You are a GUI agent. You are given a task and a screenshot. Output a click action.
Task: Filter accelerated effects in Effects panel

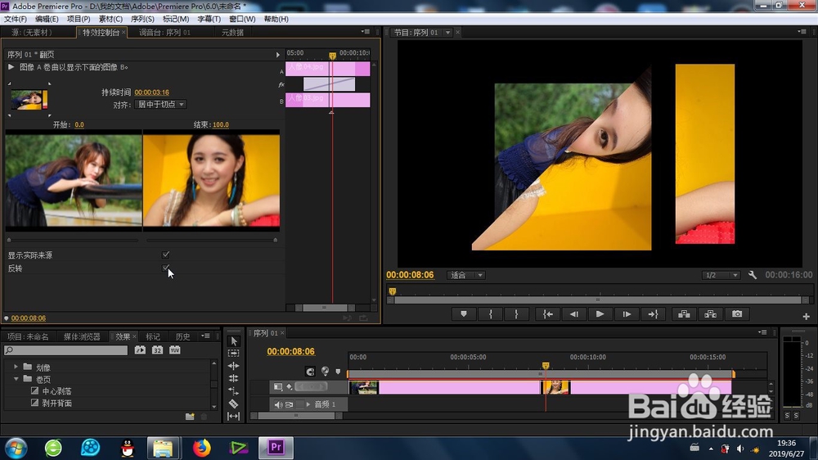pyautogui.click(x=140, y=350)
